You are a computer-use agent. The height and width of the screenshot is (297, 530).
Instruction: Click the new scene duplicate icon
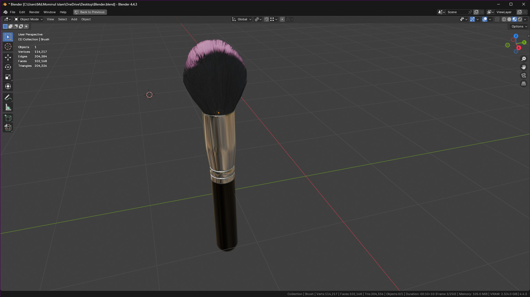(x=476, y=12)
